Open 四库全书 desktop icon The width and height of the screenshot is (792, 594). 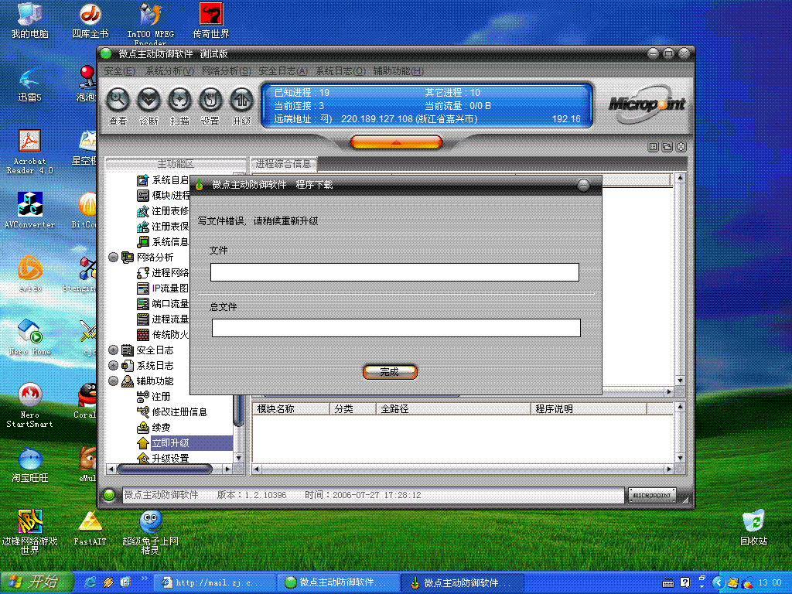coord(90,20)
